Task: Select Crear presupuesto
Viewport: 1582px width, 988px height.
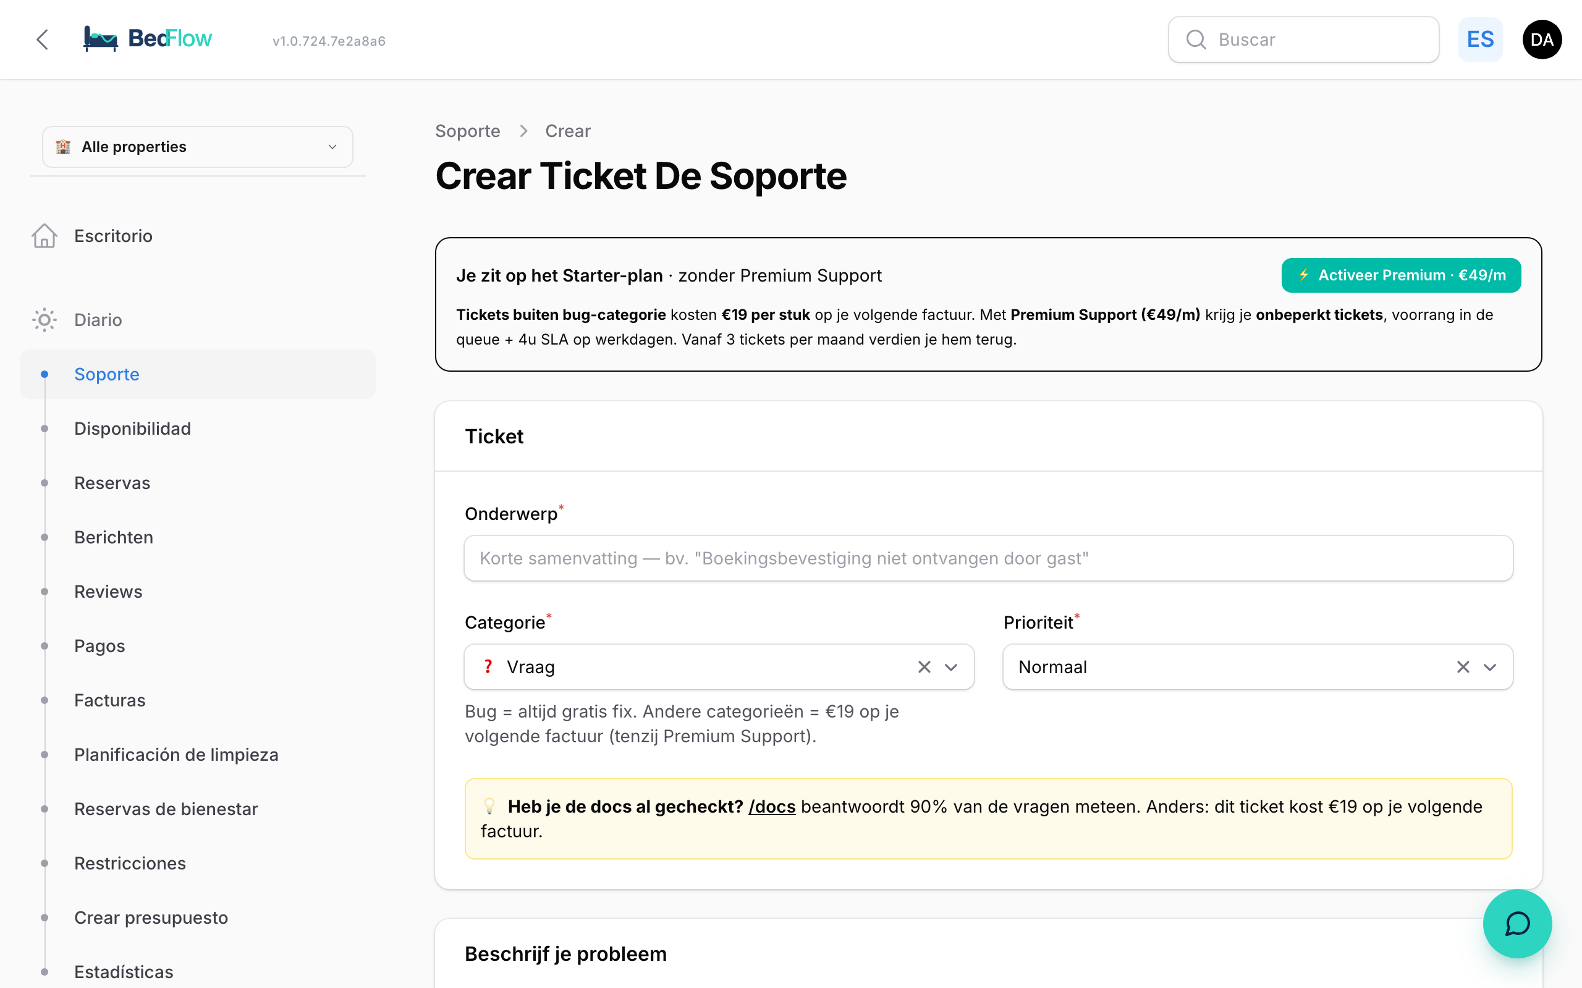Action: tap(151, 918)
